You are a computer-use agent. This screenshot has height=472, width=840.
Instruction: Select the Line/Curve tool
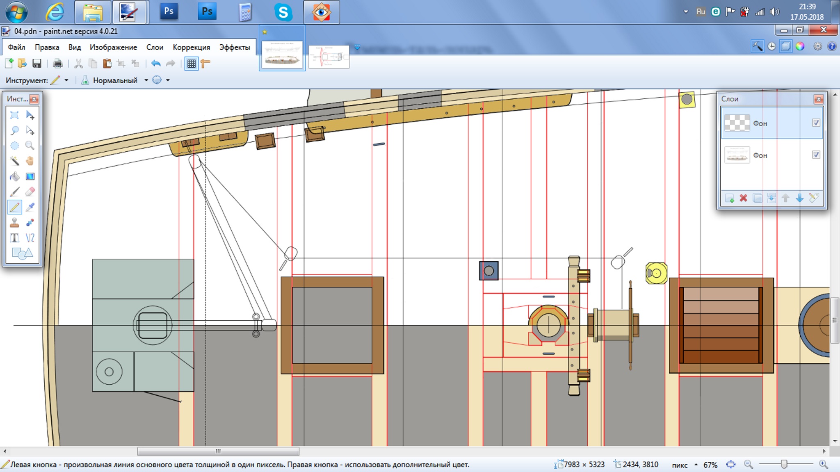point(30,238)
